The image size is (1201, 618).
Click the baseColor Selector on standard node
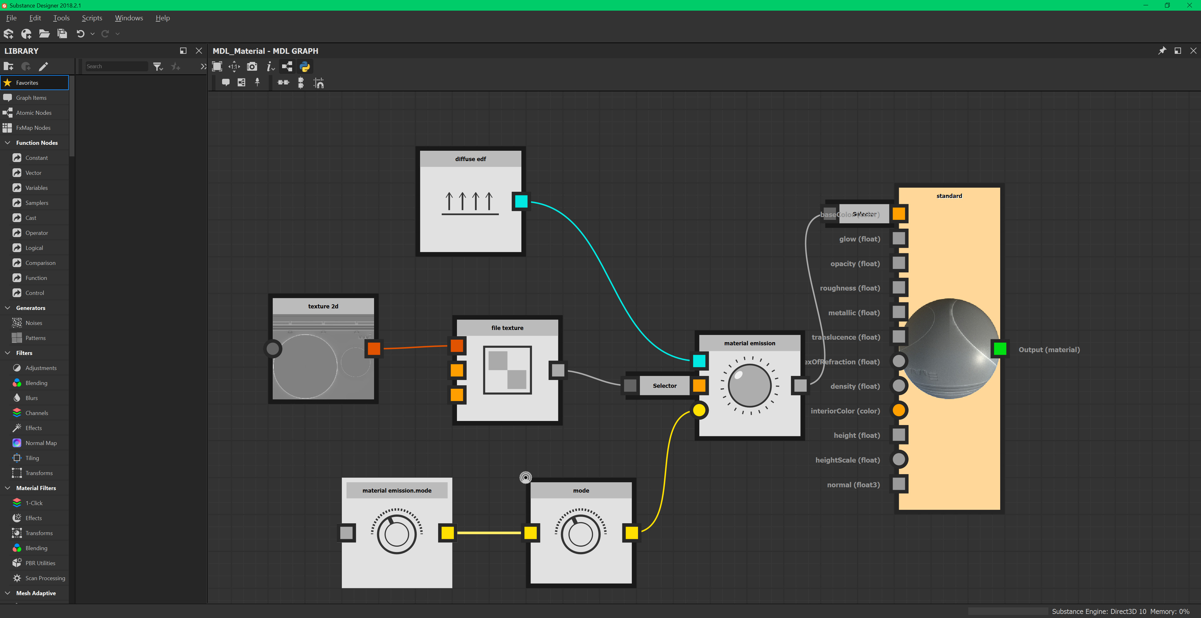coord(864,214)
